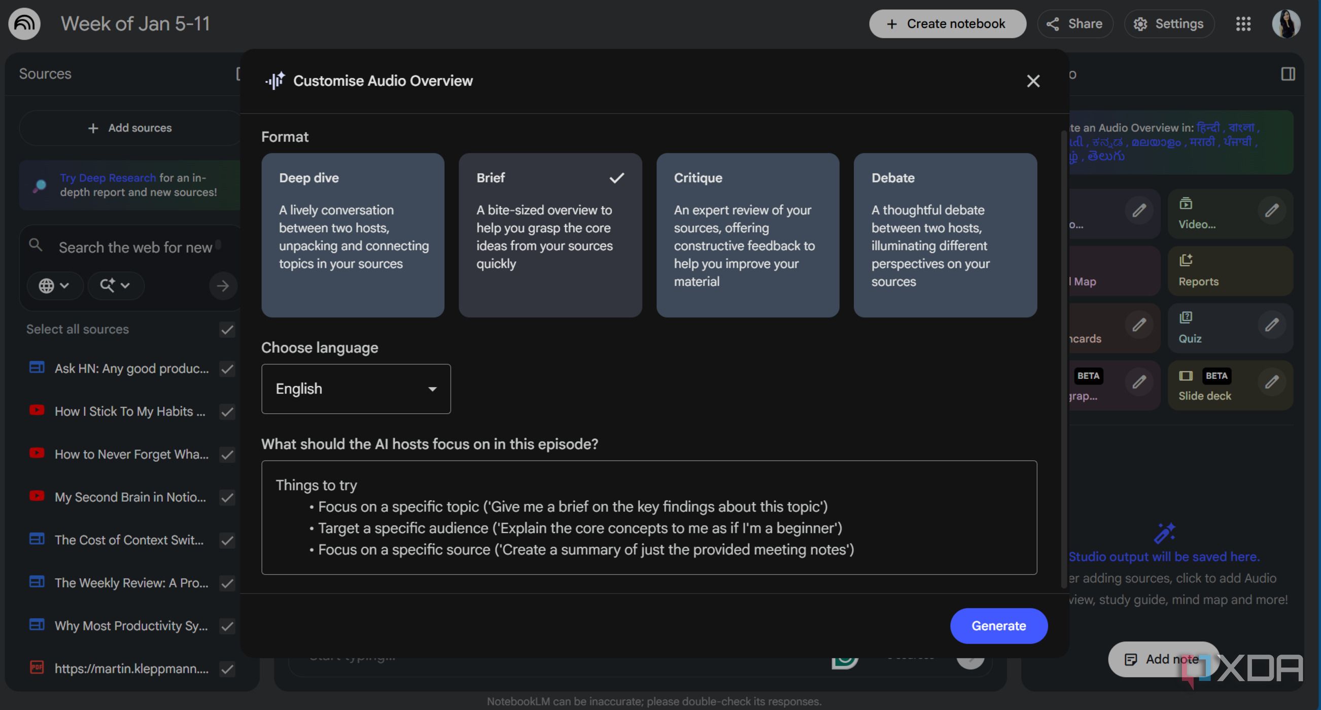This screenshot has height=710, width=1321.
Task: Click the PDF icon for martin.kleppmann source
Action: [37, 667]
